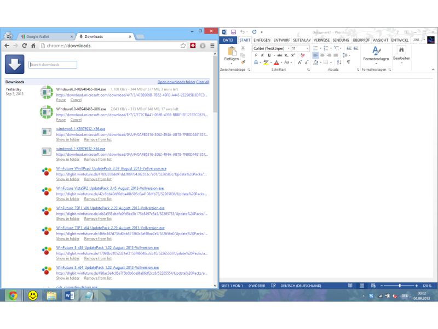The height and width of the screenshot is (329, 438).
Task: Open Chrome from the Windows taskbar
Action: 13,295
